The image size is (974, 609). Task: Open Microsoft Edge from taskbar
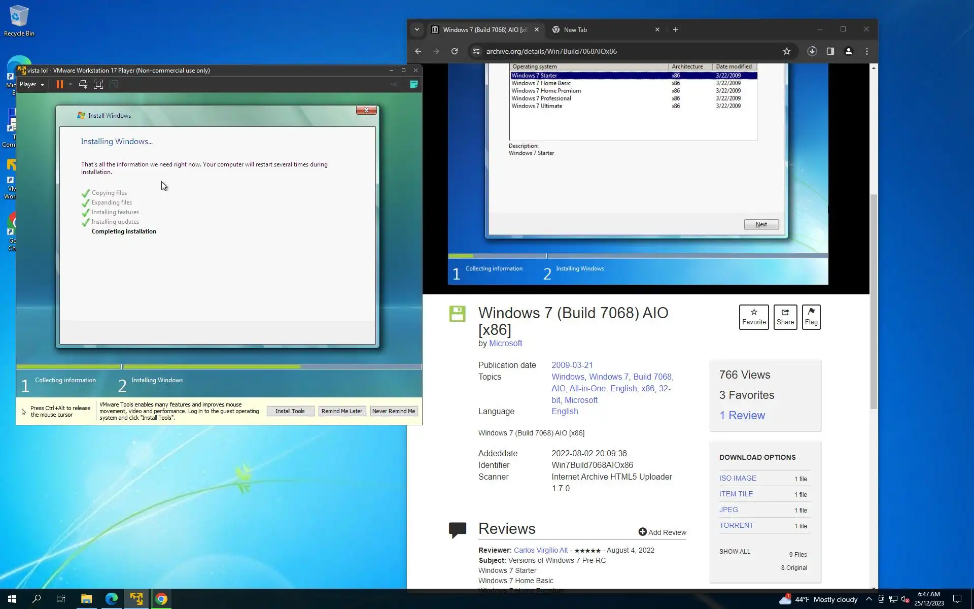click(111, 599)
